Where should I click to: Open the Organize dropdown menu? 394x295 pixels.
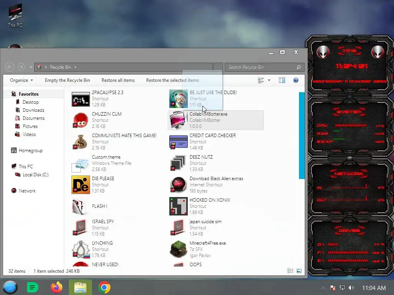tap(22, 80)
